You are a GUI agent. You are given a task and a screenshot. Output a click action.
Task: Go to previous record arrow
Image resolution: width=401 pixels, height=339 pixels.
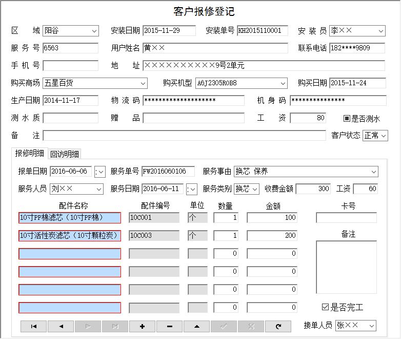pos(61,326)
